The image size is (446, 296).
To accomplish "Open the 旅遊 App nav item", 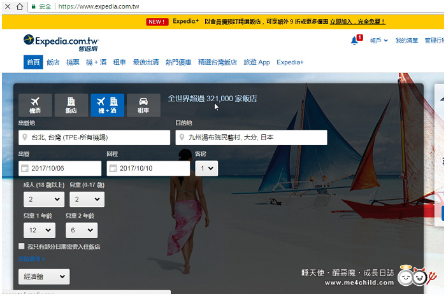I will 257,62.
